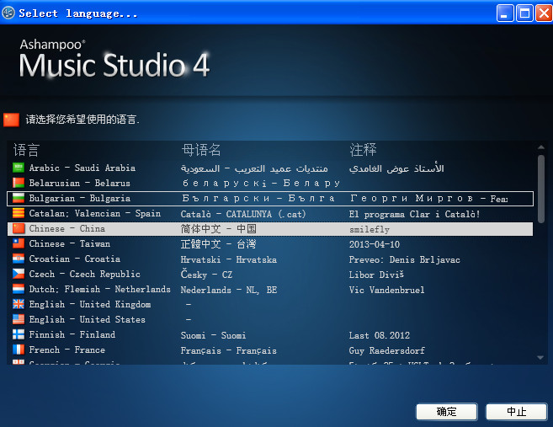This screenshot has height=427, width=553.
Task: Click the Croatia flag icon
Action: pyautogui.click(x=19, y=259)
